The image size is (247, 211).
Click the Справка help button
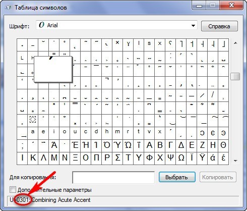click(219, 26)
